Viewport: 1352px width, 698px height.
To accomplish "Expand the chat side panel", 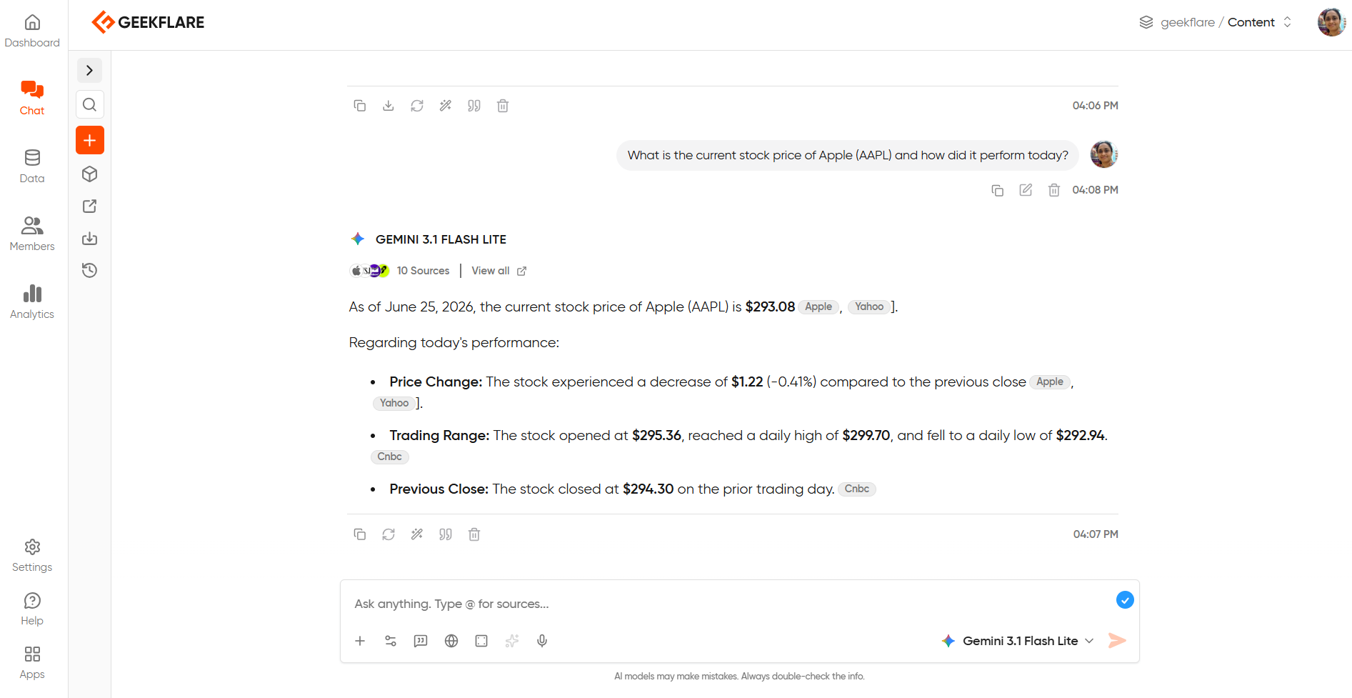I will (x=89, y=70).
